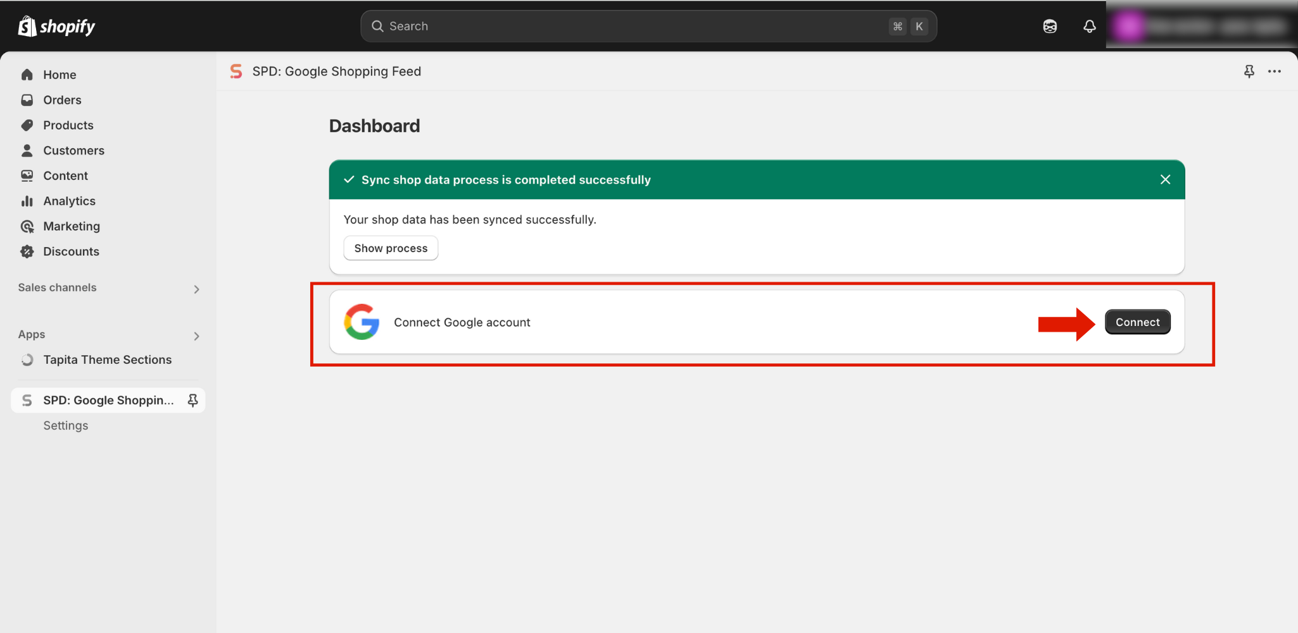Click the search magnifier icon
This screenshot has width=1298, height=633.
coord(377,26)
